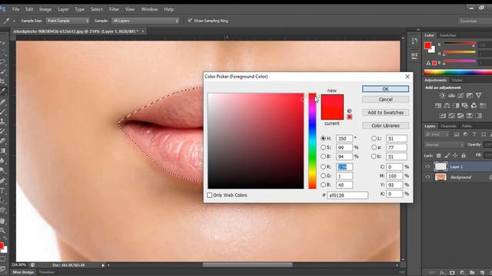Screen dimensions: 492x276
Task: Open the Mini Bridge tab
Action: click(x=23, y=272)
